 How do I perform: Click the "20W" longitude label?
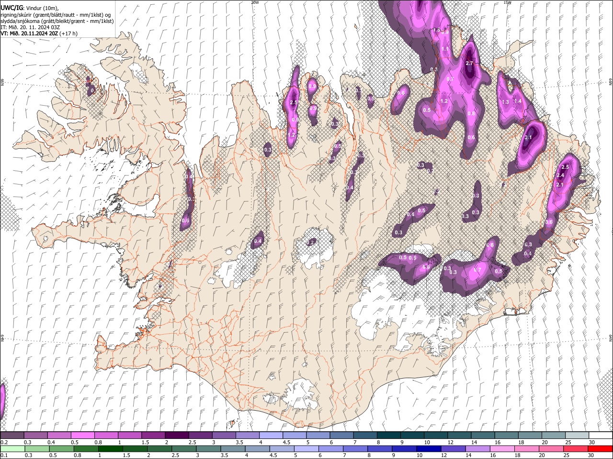pyautogui.click(x=255, y=2)
